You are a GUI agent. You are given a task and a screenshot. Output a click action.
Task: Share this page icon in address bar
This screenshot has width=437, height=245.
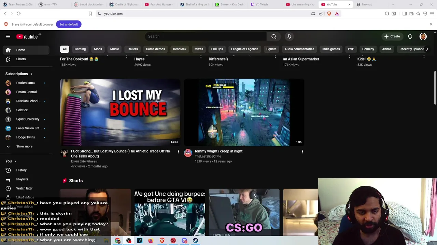point(321,14)
